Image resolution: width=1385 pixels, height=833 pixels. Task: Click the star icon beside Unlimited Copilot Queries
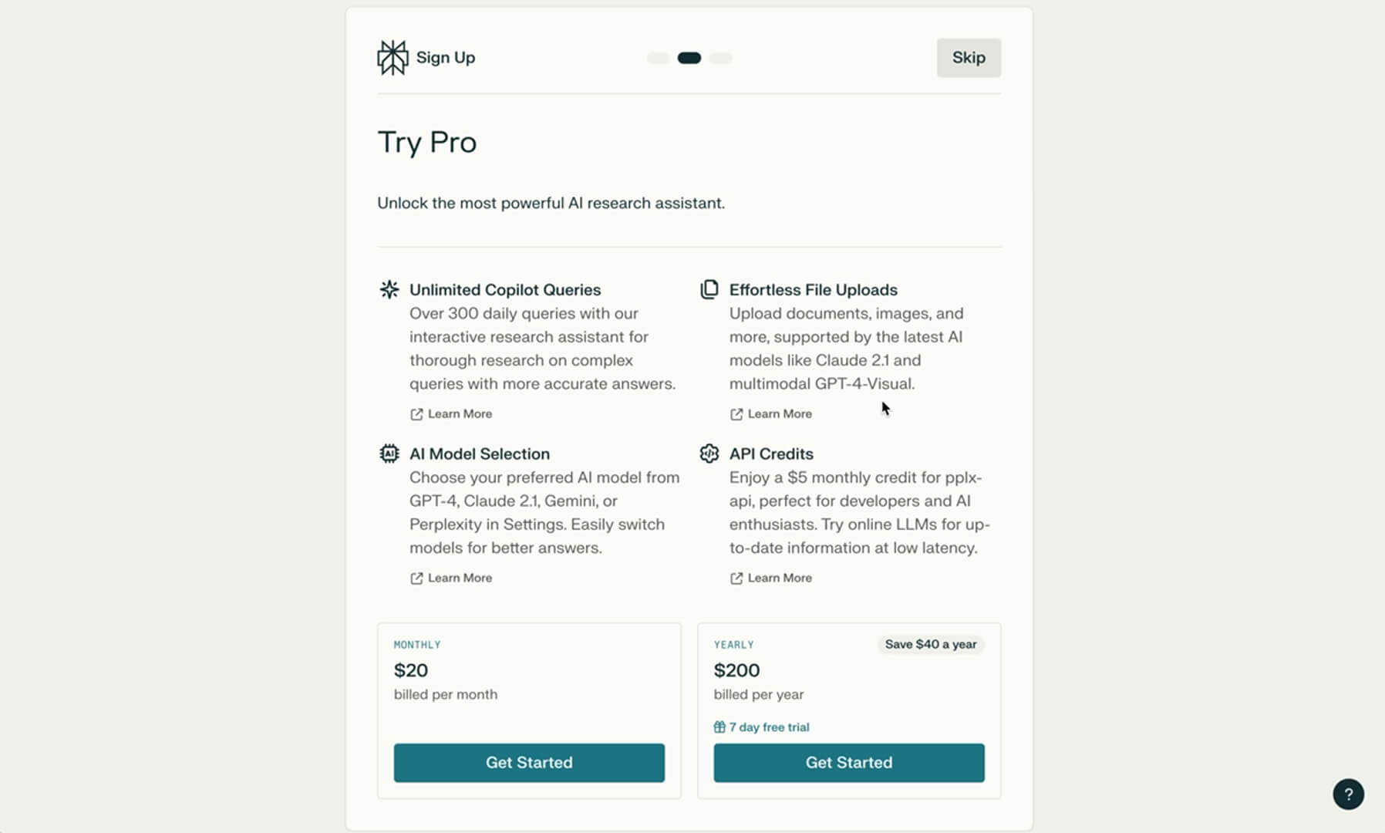pos(390,289)
